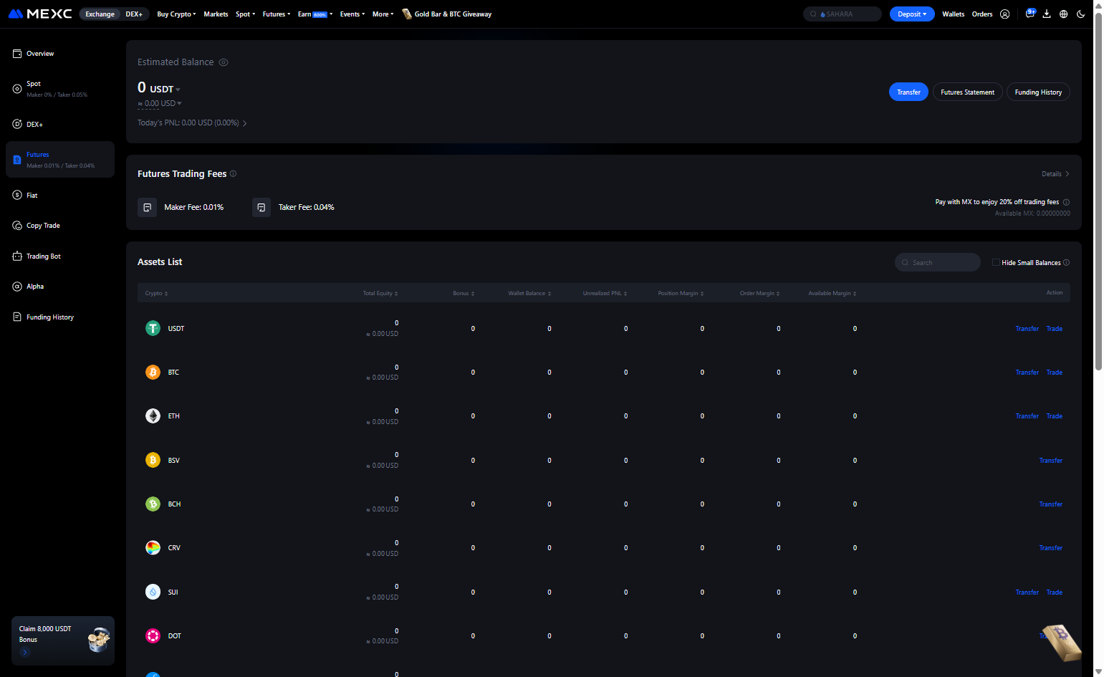Click the Futures Trading Fees info icon
The image size is (1104, 677).
[233, 173]
